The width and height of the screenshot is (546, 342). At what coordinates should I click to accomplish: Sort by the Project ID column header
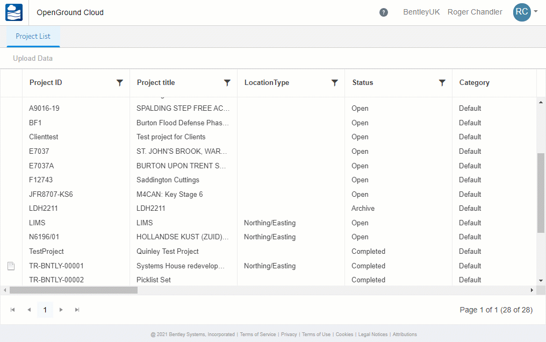coord(46,82)
